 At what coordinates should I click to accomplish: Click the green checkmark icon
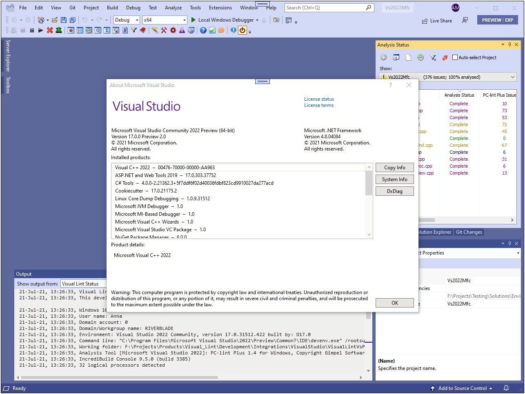[212, 30]
